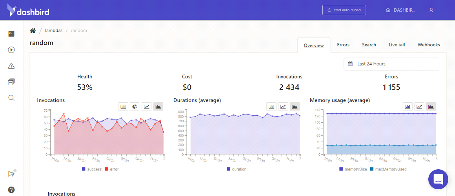Open the Webhooks tab
This screenshot has width=455, height=196.
(x=429, y=45)
